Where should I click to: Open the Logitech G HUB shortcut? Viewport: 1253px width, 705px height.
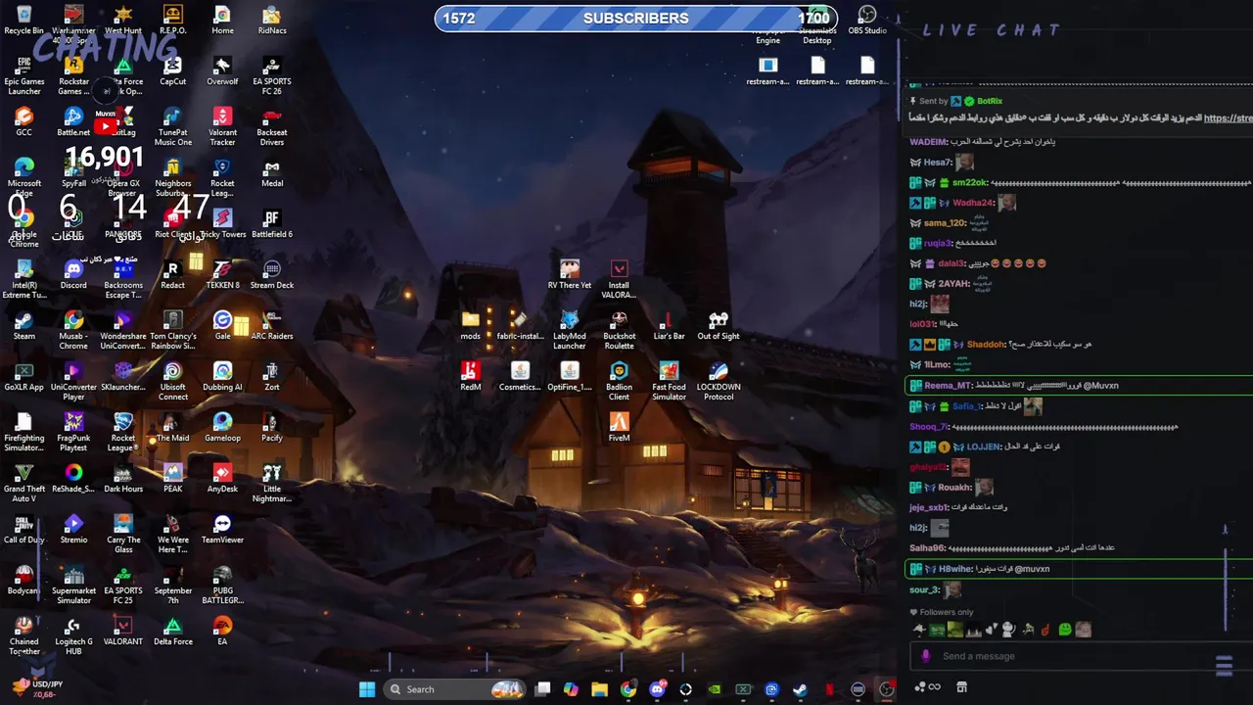click(73, 635)
